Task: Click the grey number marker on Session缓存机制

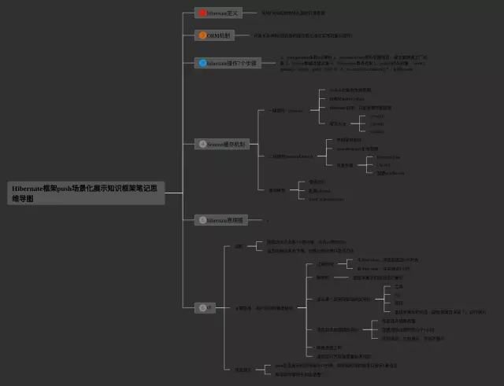Action: pyautogui.click(x=202, y=144)
